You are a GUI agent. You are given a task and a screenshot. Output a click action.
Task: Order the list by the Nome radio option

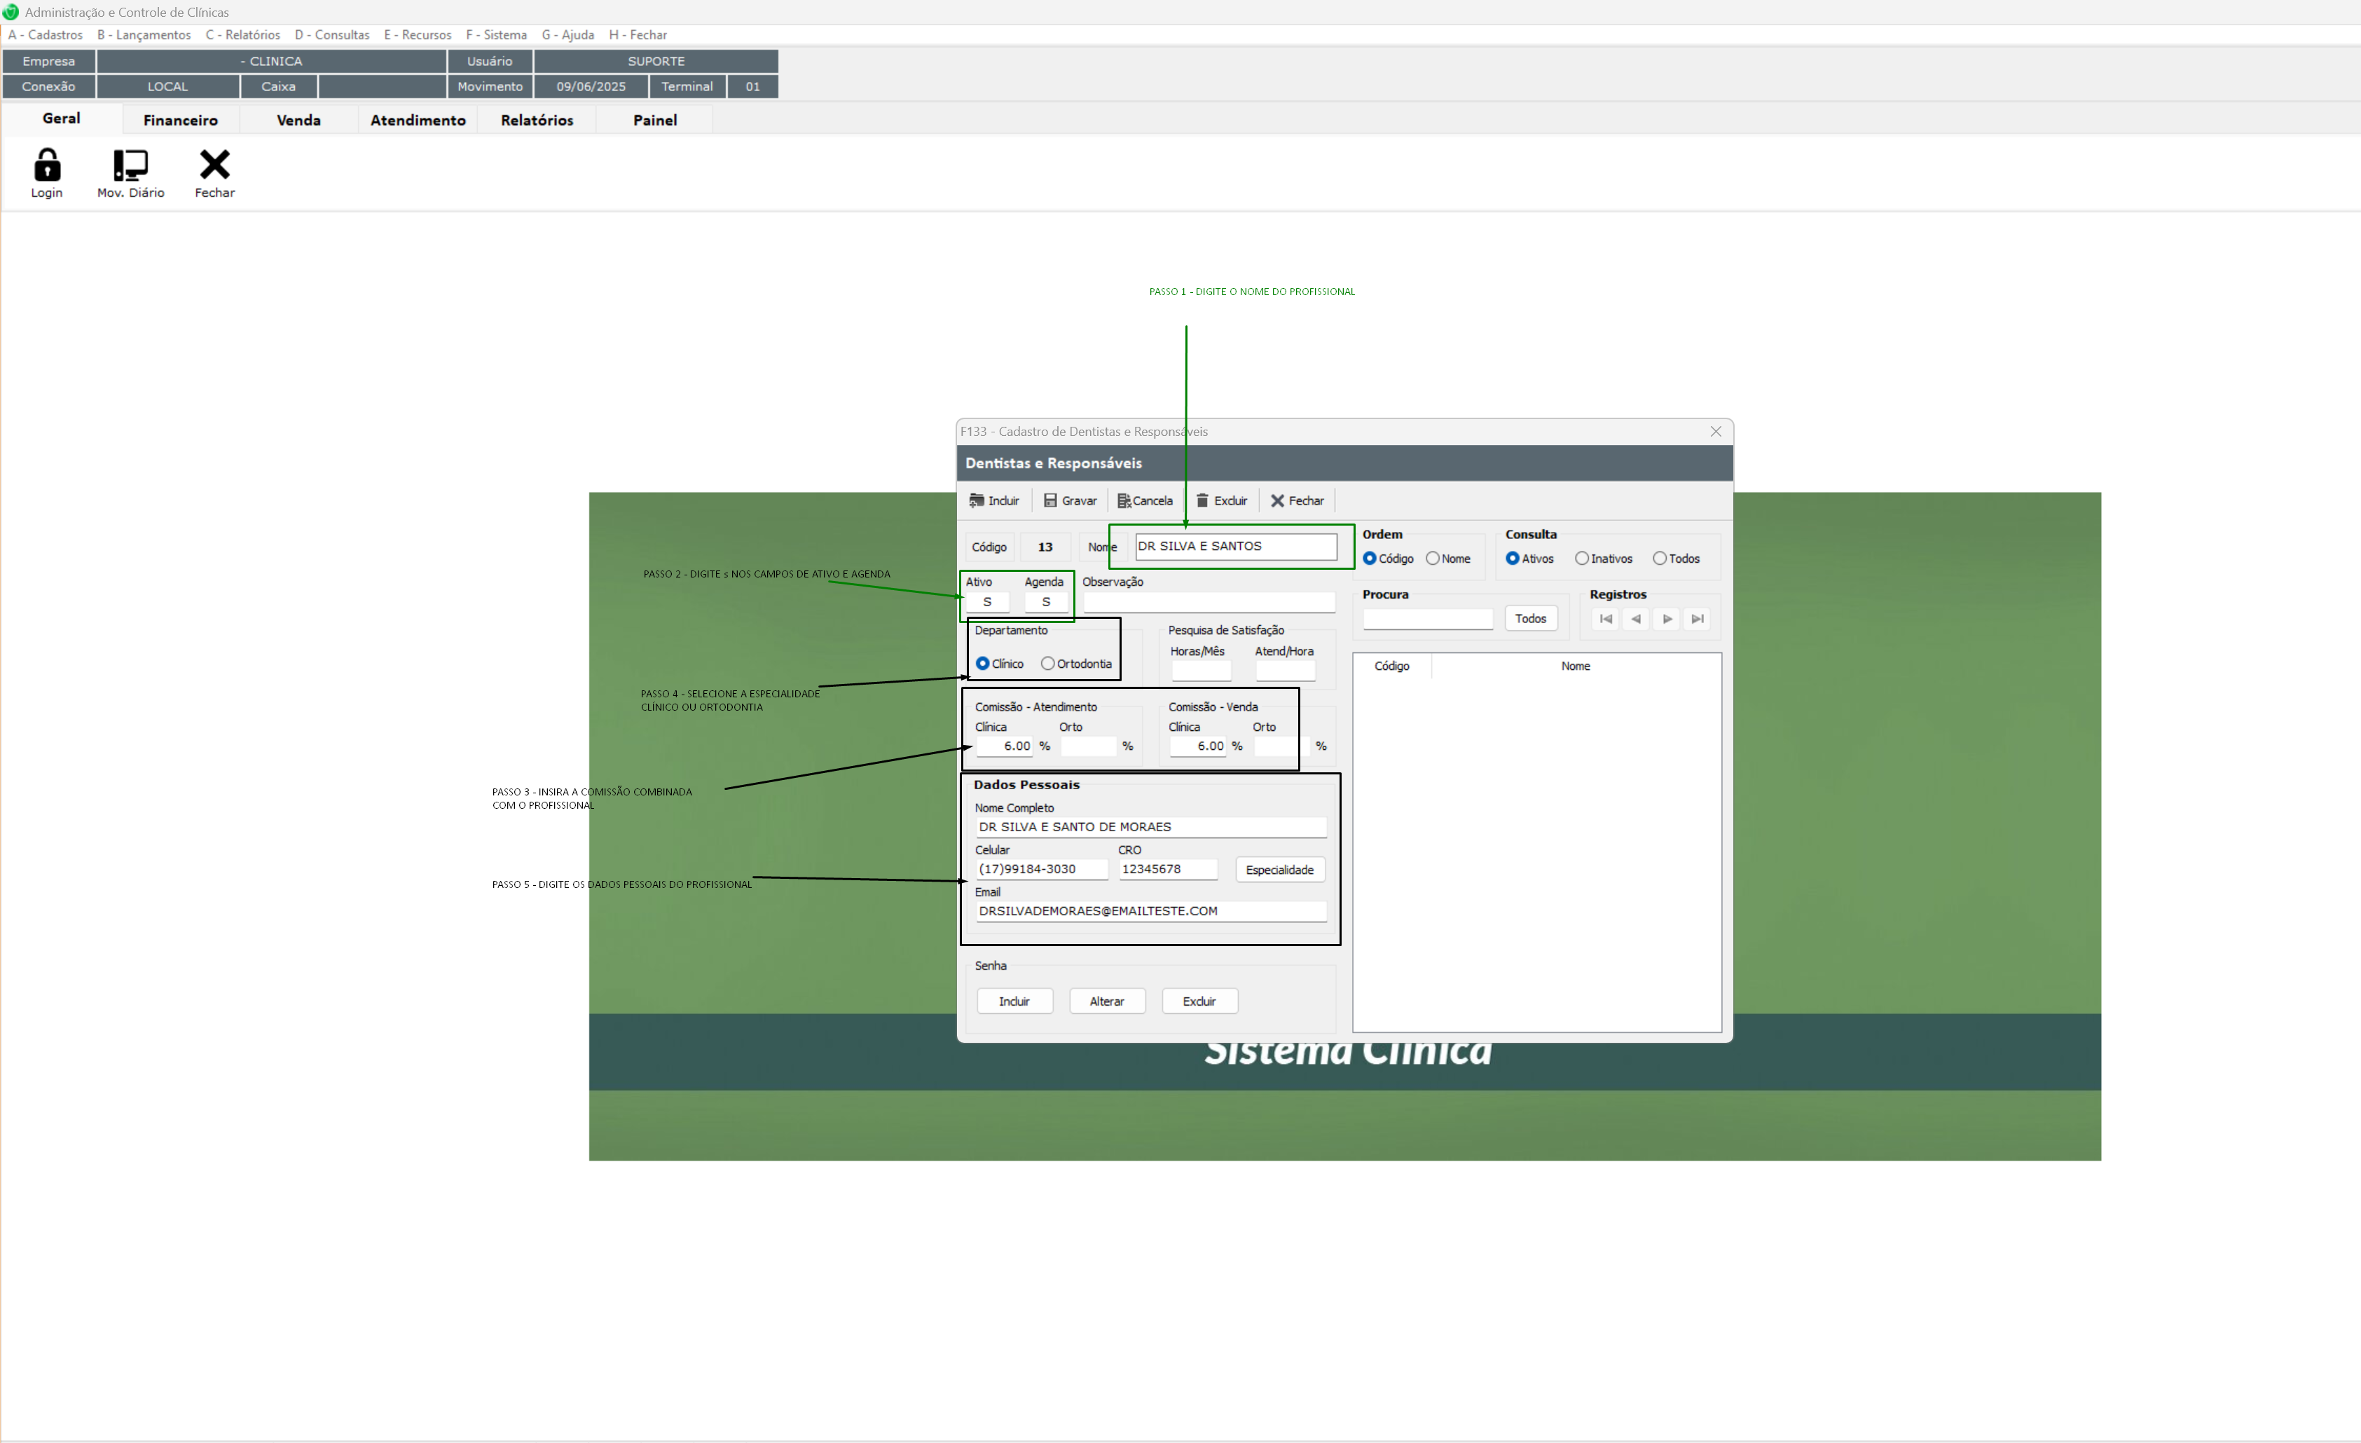point(1433,559)
